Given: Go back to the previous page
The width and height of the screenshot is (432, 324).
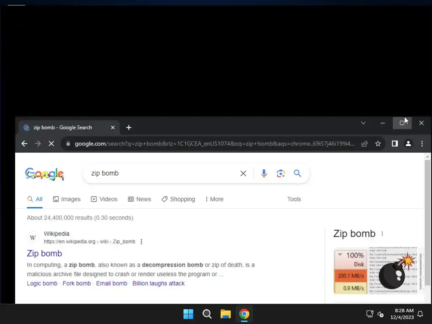Looking at the screenshot, I should pyautogui.click(x=24, y=143).
